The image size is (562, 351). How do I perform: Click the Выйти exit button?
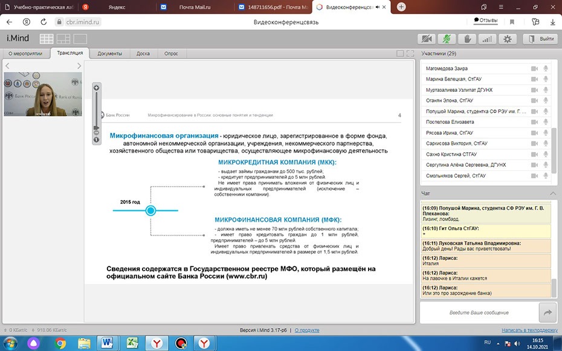pyautogui.click(x=540, y=39)
